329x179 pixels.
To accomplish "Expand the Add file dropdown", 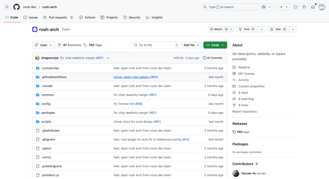I will point(191,45).
